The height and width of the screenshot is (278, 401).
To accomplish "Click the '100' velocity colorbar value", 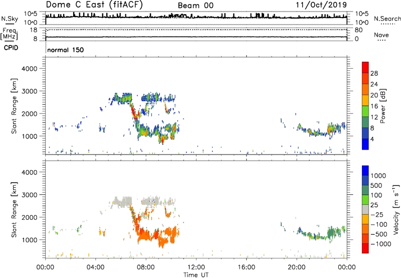I will 376,195.
